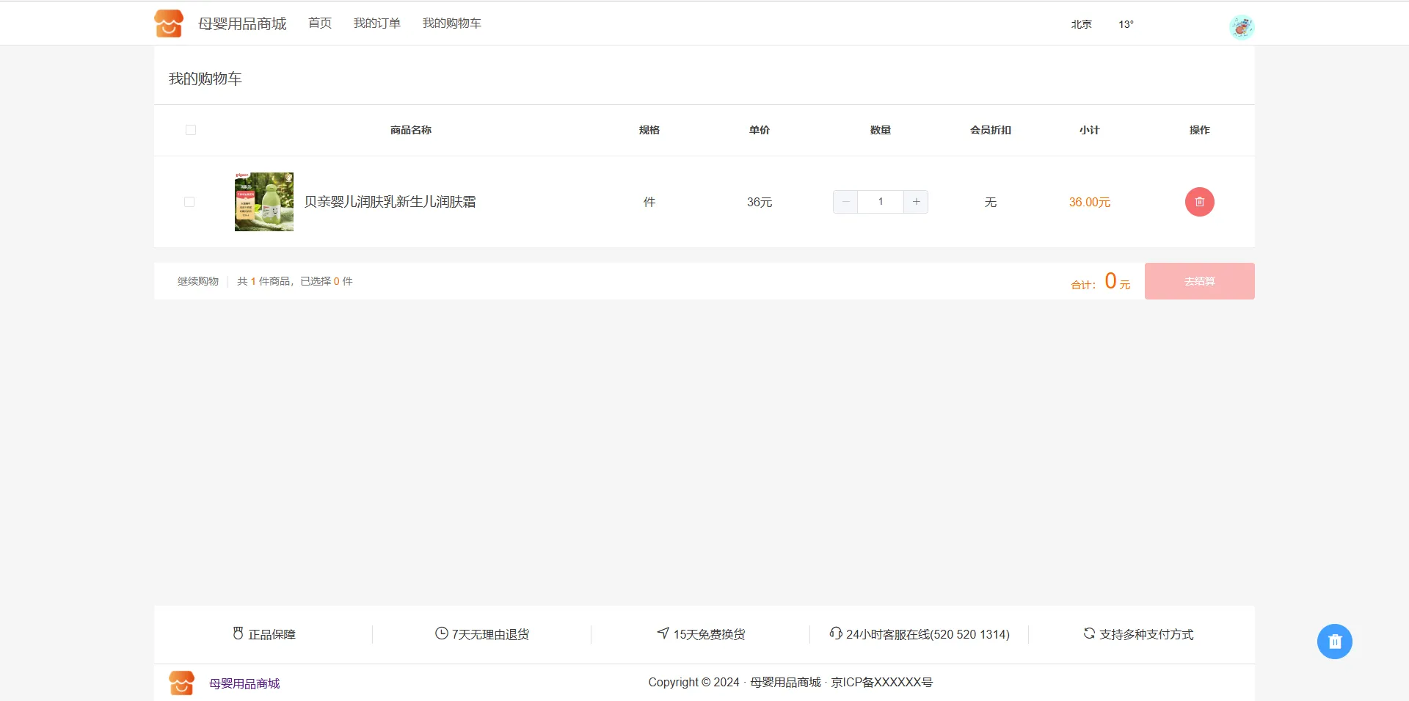1409x701 pixels.
Task: Click the 正品保障 badge icon in footer
Action: pyautogui.click(x=238, y=633)
